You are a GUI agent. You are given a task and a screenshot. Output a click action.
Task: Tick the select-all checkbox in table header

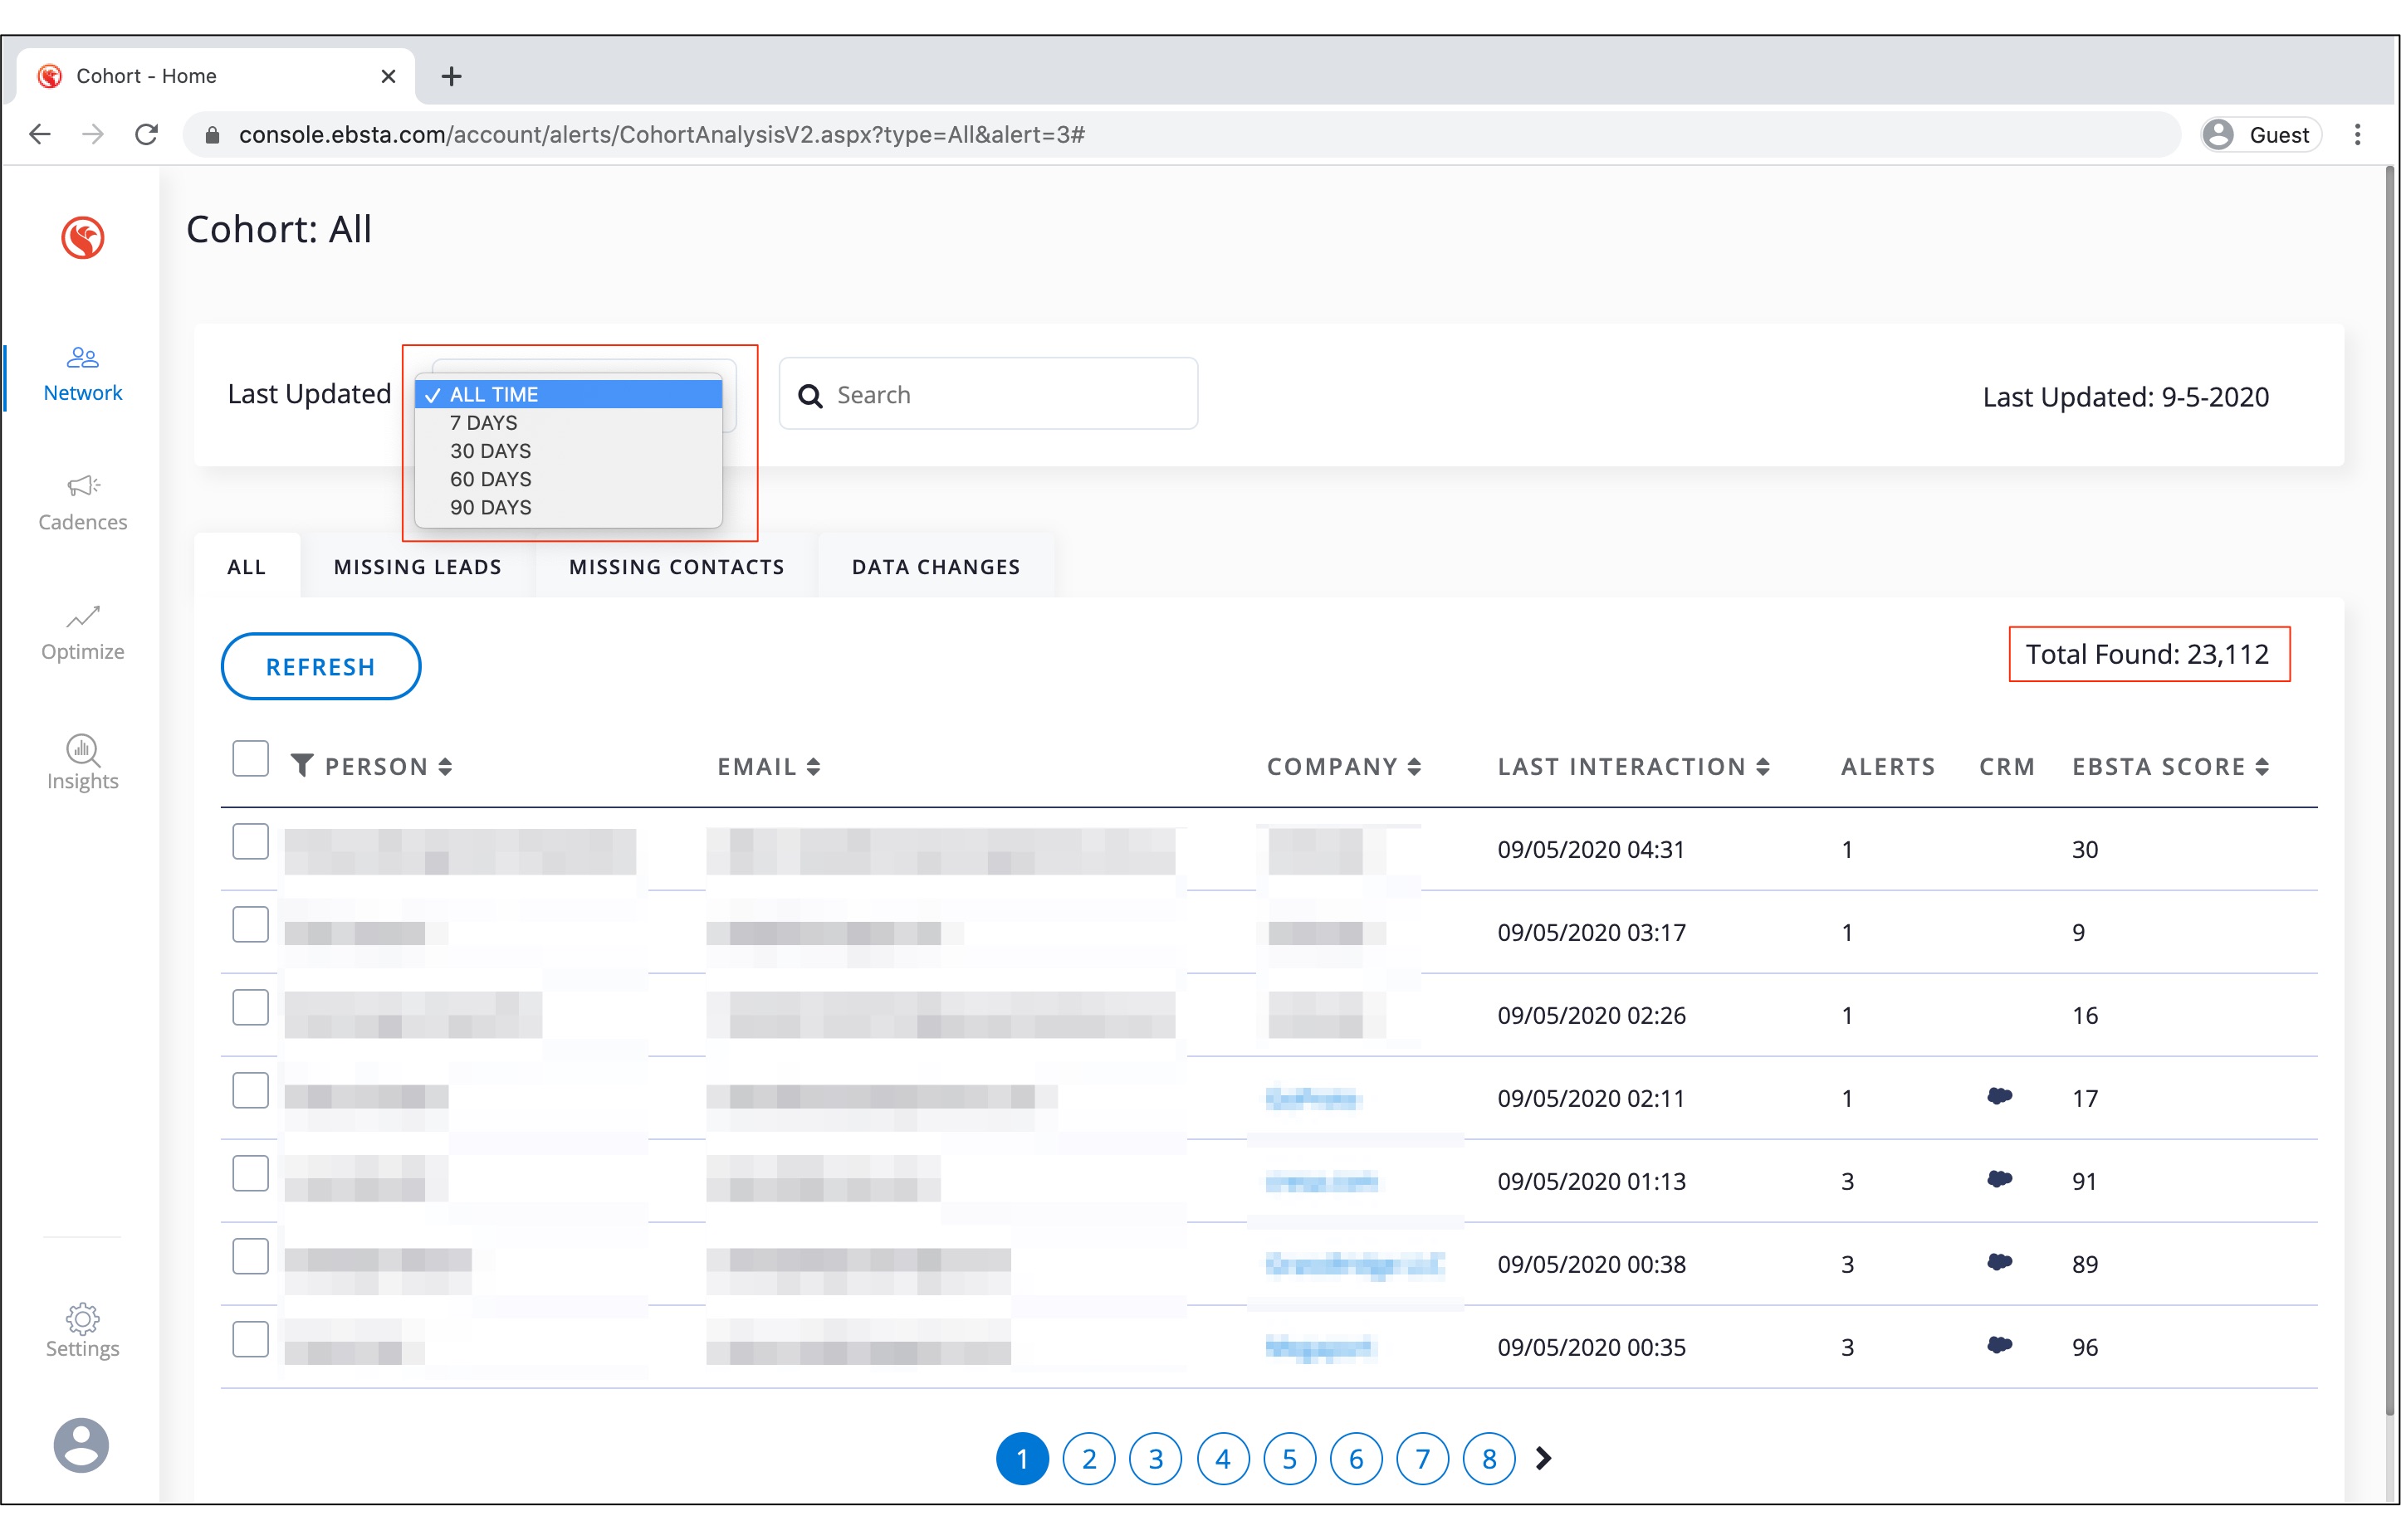pos(250,759)
